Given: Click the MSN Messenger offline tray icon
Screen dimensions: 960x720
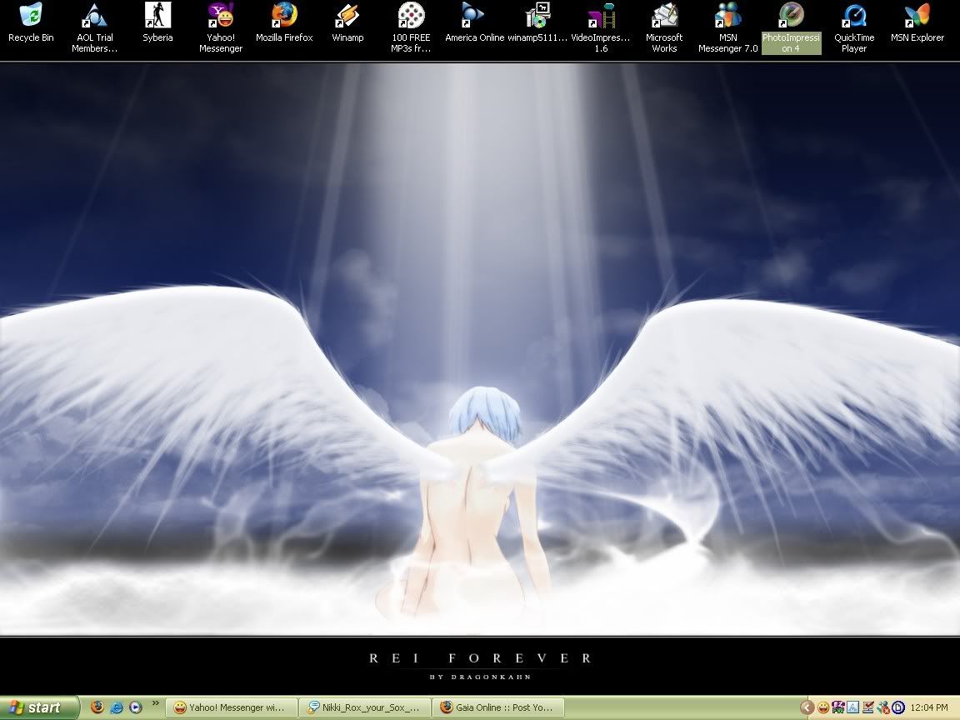Looking at the screenshot, I should (882, 708).
